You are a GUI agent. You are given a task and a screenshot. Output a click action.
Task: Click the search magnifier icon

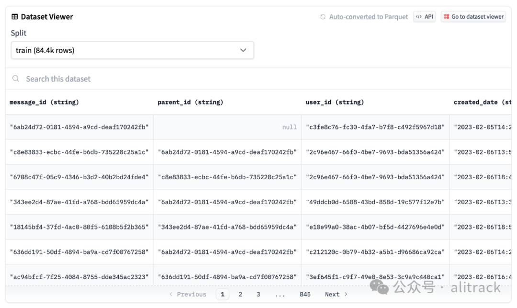16,79
